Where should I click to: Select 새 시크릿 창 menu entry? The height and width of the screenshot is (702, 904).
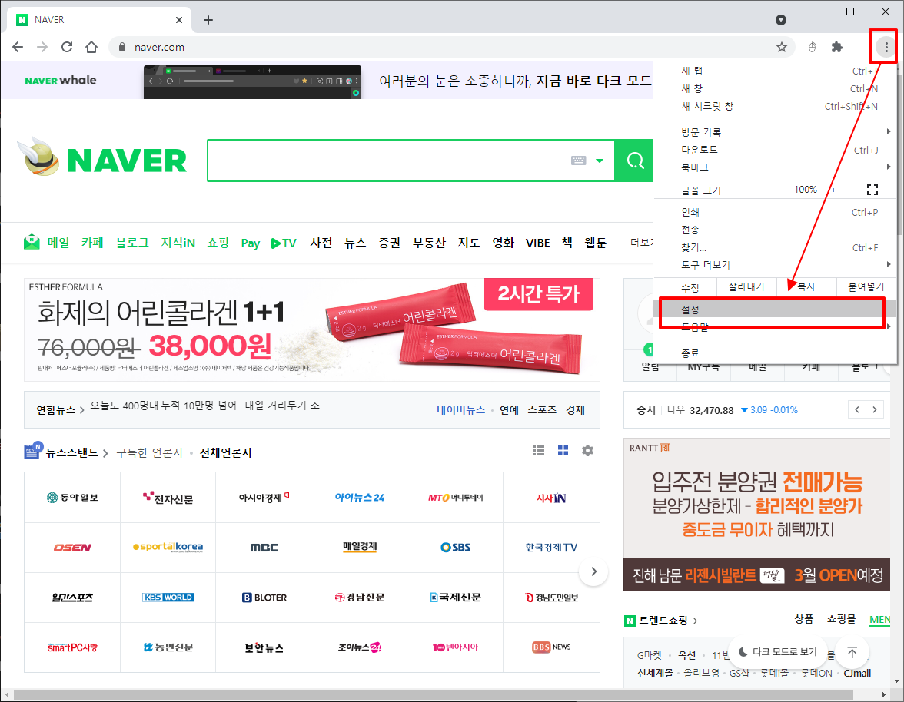(x=775, y=106)
